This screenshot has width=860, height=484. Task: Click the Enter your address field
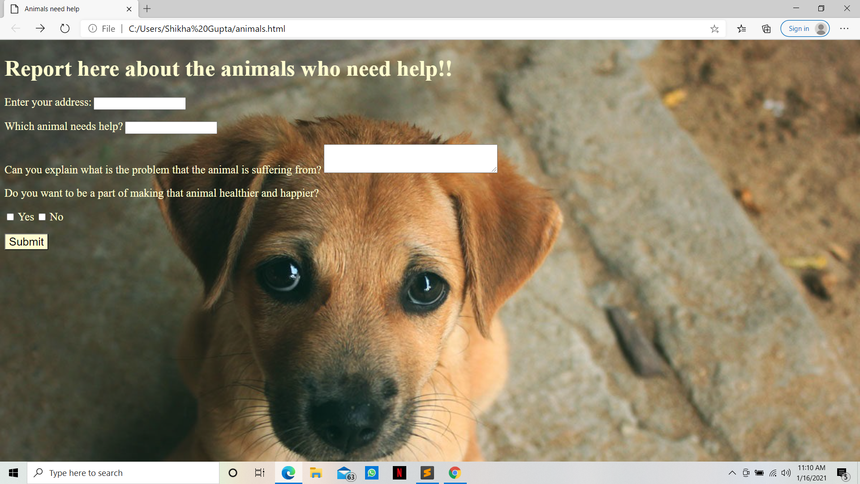(x=139, y=104)
